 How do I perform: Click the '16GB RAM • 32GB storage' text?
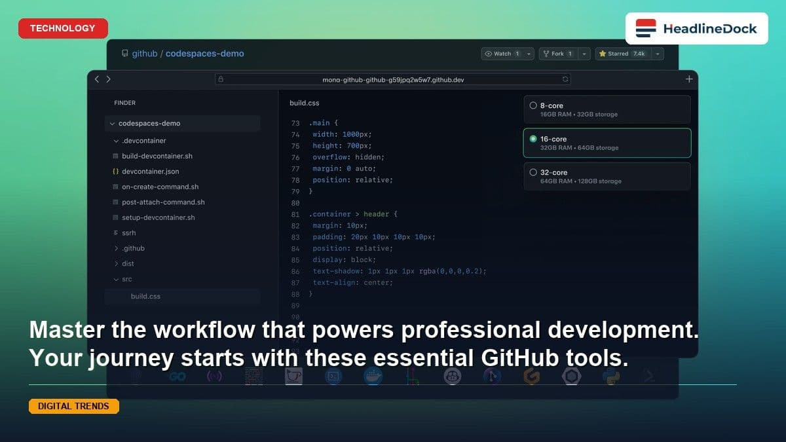[x=579, y=115]
